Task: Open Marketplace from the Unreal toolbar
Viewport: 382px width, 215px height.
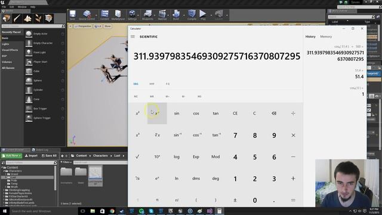Action: pyautogui.click(x=118, y=14)
